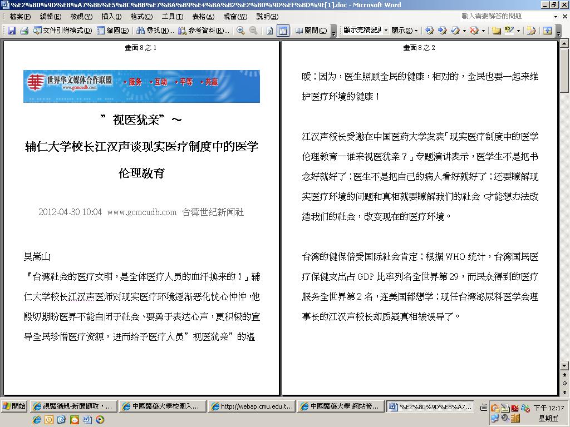Open the 檢視(V) menu

click(x=81, y=16)
